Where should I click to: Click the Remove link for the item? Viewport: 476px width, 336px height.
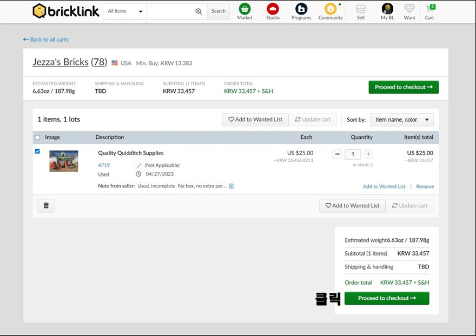coord(425,186)
